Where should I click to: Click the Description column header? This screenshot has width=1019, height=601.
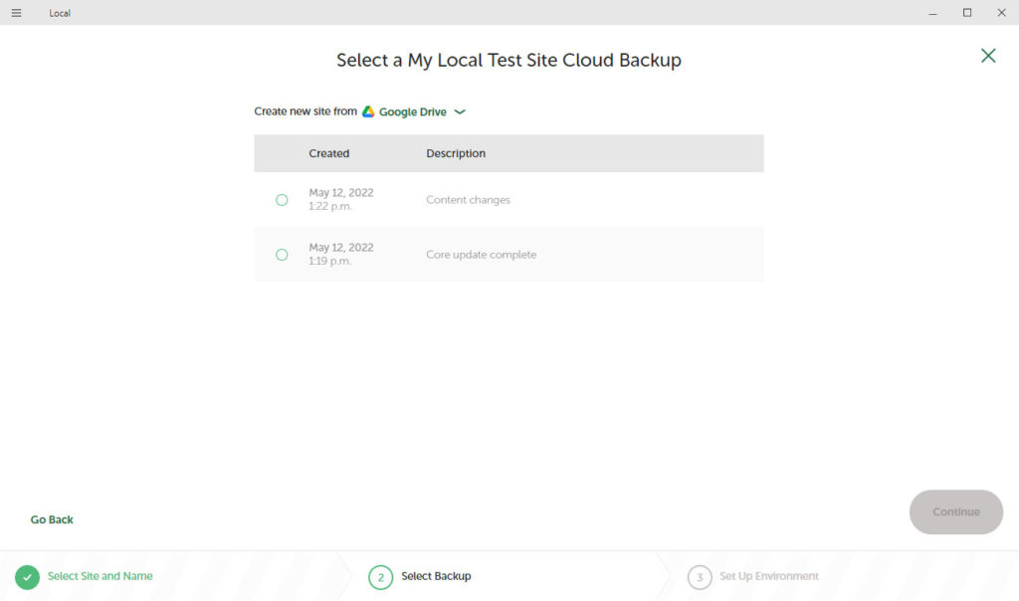456,153
